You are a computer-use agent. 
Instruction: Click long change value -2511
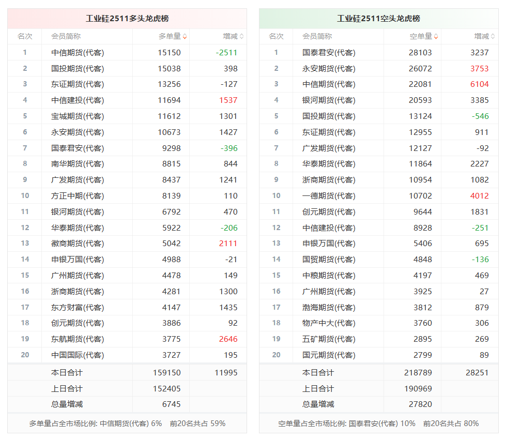coord(226,53)
